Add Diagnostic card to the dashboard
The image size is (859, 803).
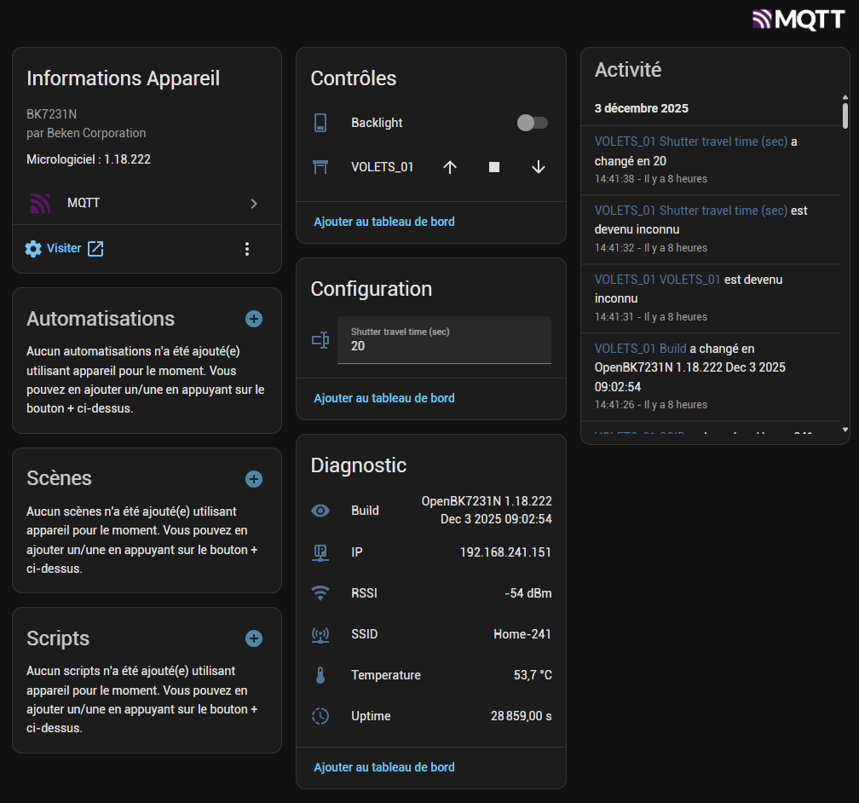384,767
